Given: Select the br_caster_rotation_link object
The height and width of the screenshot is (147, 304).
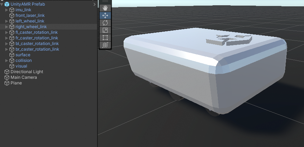Looking at the screenshot, I should pyautogui.click(x=37, y=49).
